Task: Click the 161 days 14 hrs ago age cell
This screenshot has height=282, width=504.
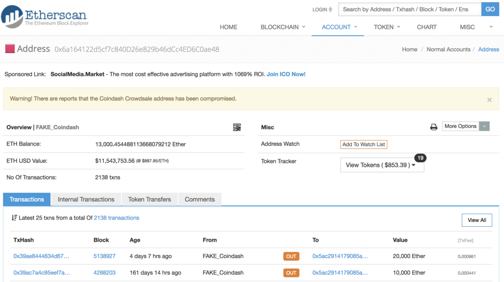Action: click(155, 273)
